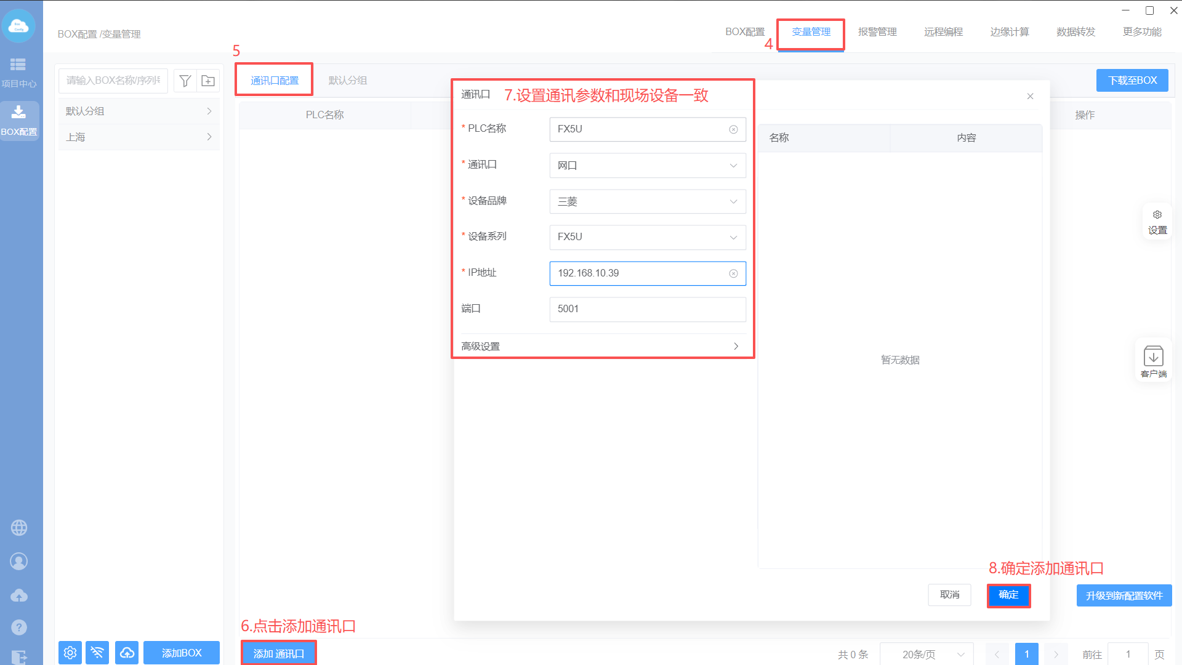Open the 通讯口 dropdown

[x=647, y=166]
